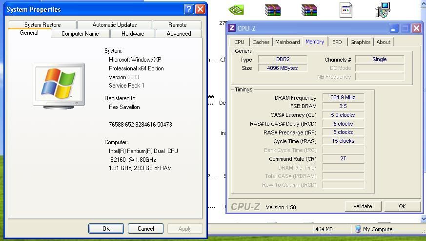The width and height of the screenshot is (426, 241).
Task: Click the 15 clocks Cycle Time value
Action: [x=343, y=141]
